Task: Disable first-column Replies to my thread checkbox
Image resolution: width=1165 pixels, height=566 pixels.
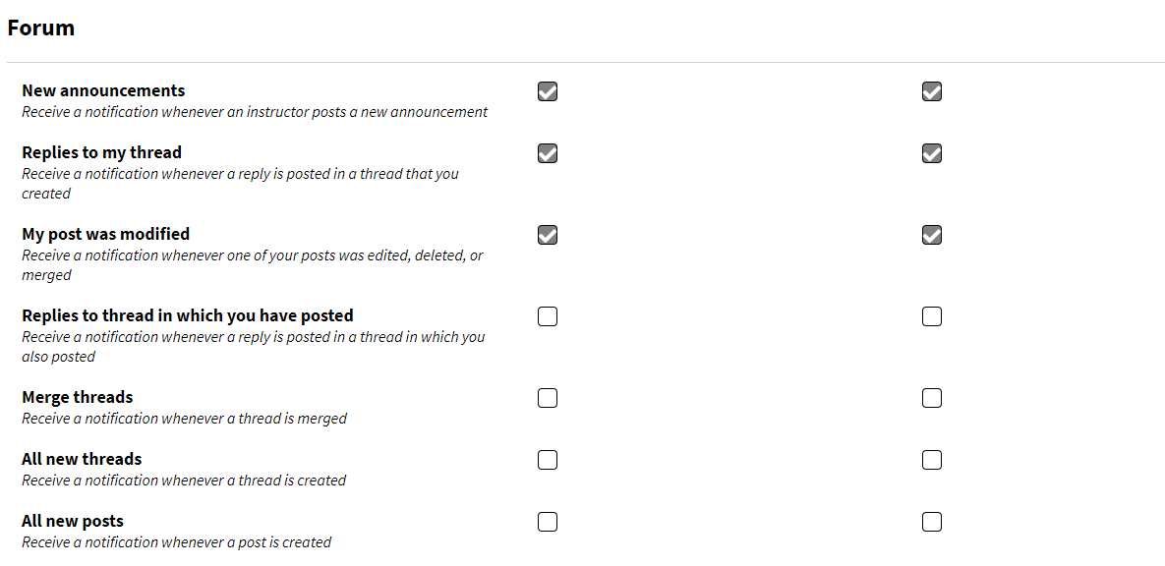Action: click(548, 153)
